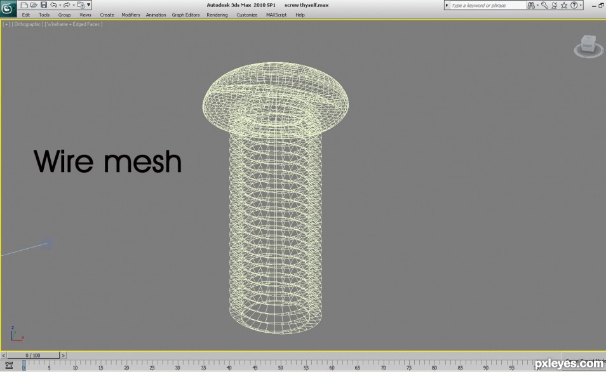Click the InfoCenter search keyword field
The image size is (606, 372).
tap(488, 6)
